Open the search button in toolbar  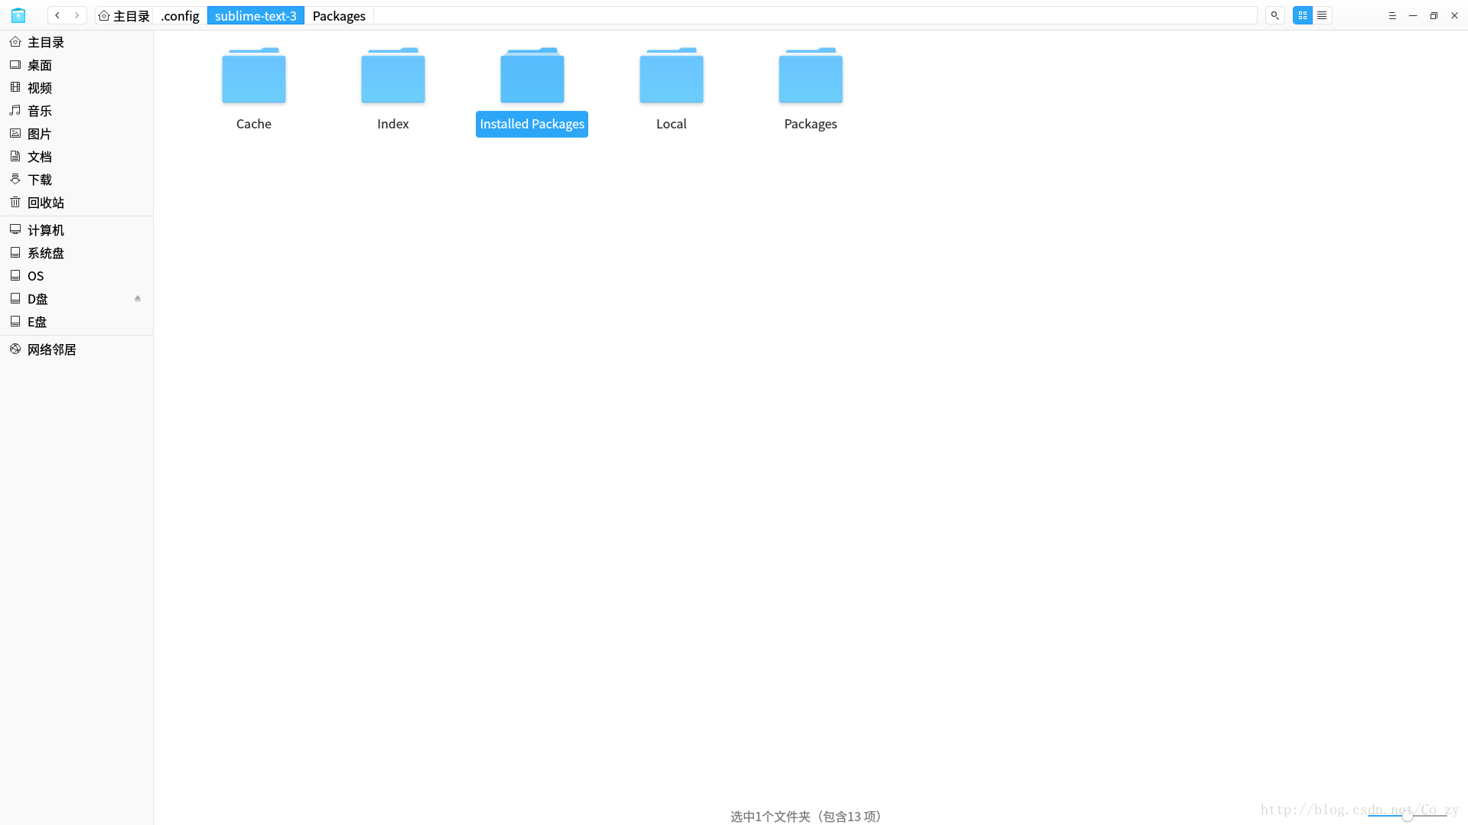1274,15
